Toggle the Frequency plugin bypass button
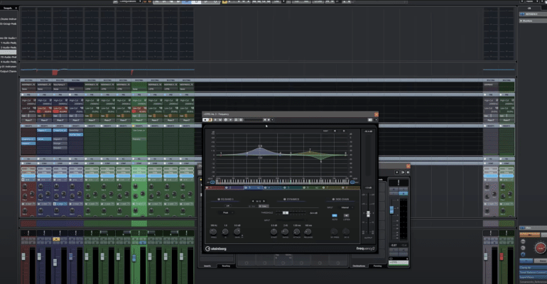This screenshot has width=547, height=284. click(210, 120)
